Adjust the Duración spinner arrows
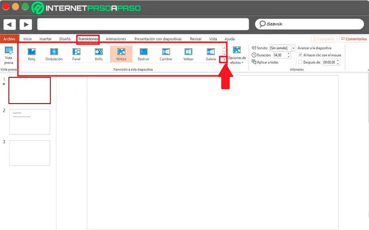Screen dimensions: 369x230 pos(289,55)
